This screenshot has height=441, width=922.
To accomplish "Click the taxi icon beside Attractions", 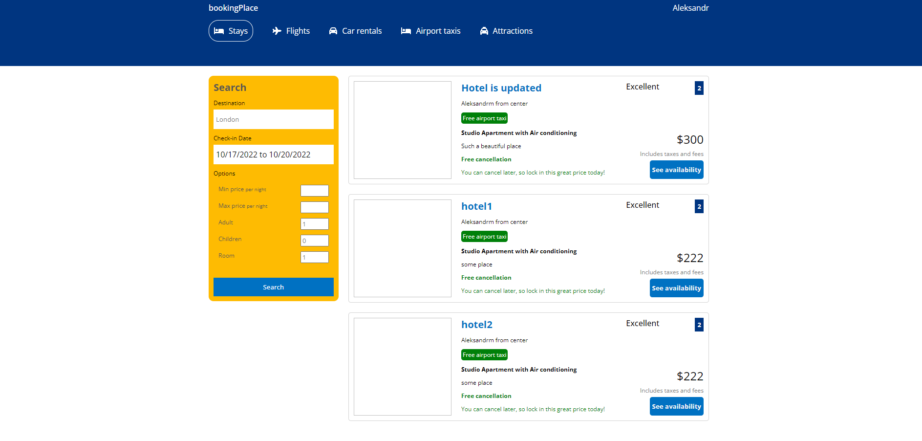I will (x=484, y=31).
